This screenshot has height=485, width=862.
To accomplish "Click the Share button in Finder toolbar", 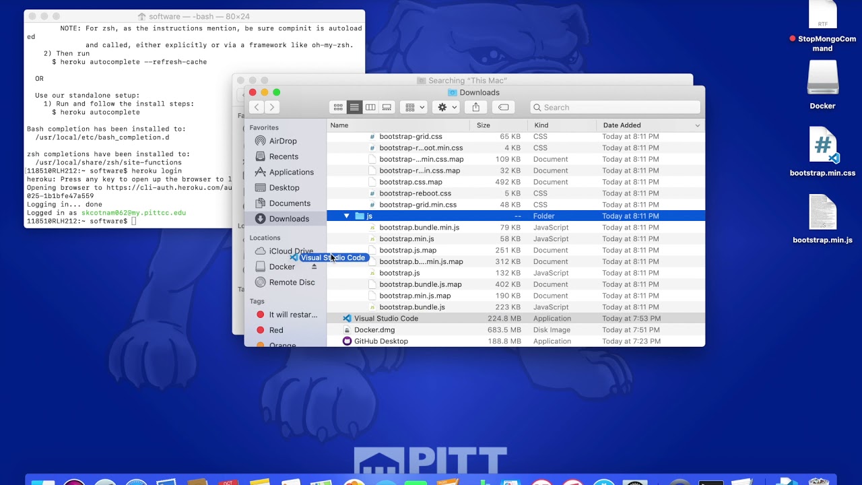I will [x=476, y=107].
